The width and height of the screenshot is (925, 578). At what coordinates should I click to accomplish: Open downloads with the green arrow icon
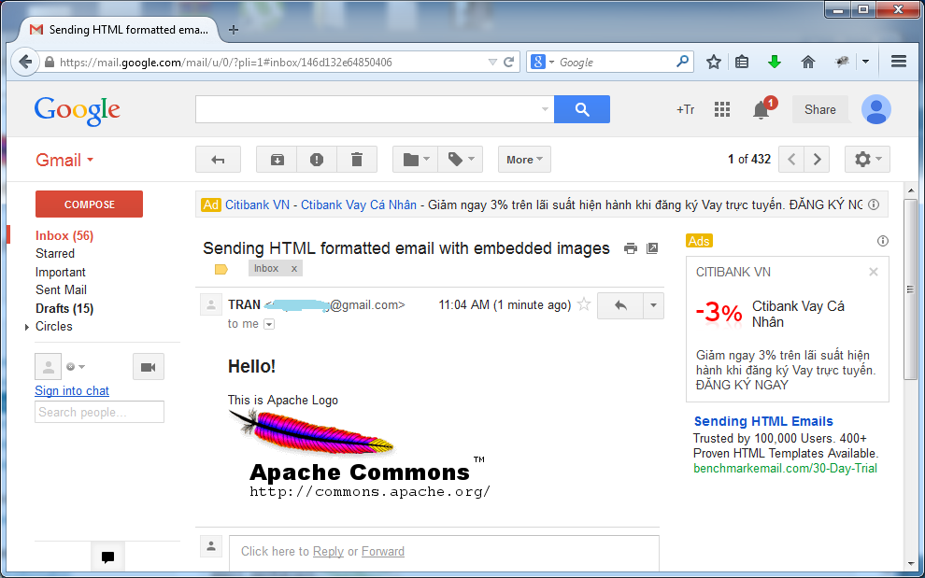click(x=775, y=62)
